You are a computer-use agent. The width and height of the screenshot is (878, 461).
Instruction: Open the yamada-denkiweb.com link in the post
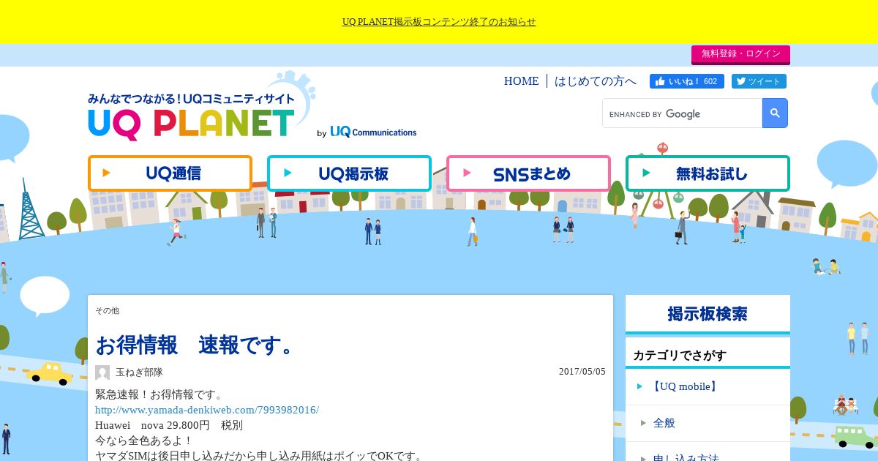[207, 410]
